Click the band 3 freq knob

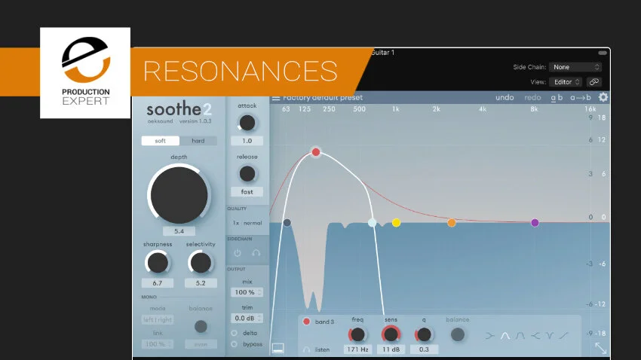coord(357,334)
